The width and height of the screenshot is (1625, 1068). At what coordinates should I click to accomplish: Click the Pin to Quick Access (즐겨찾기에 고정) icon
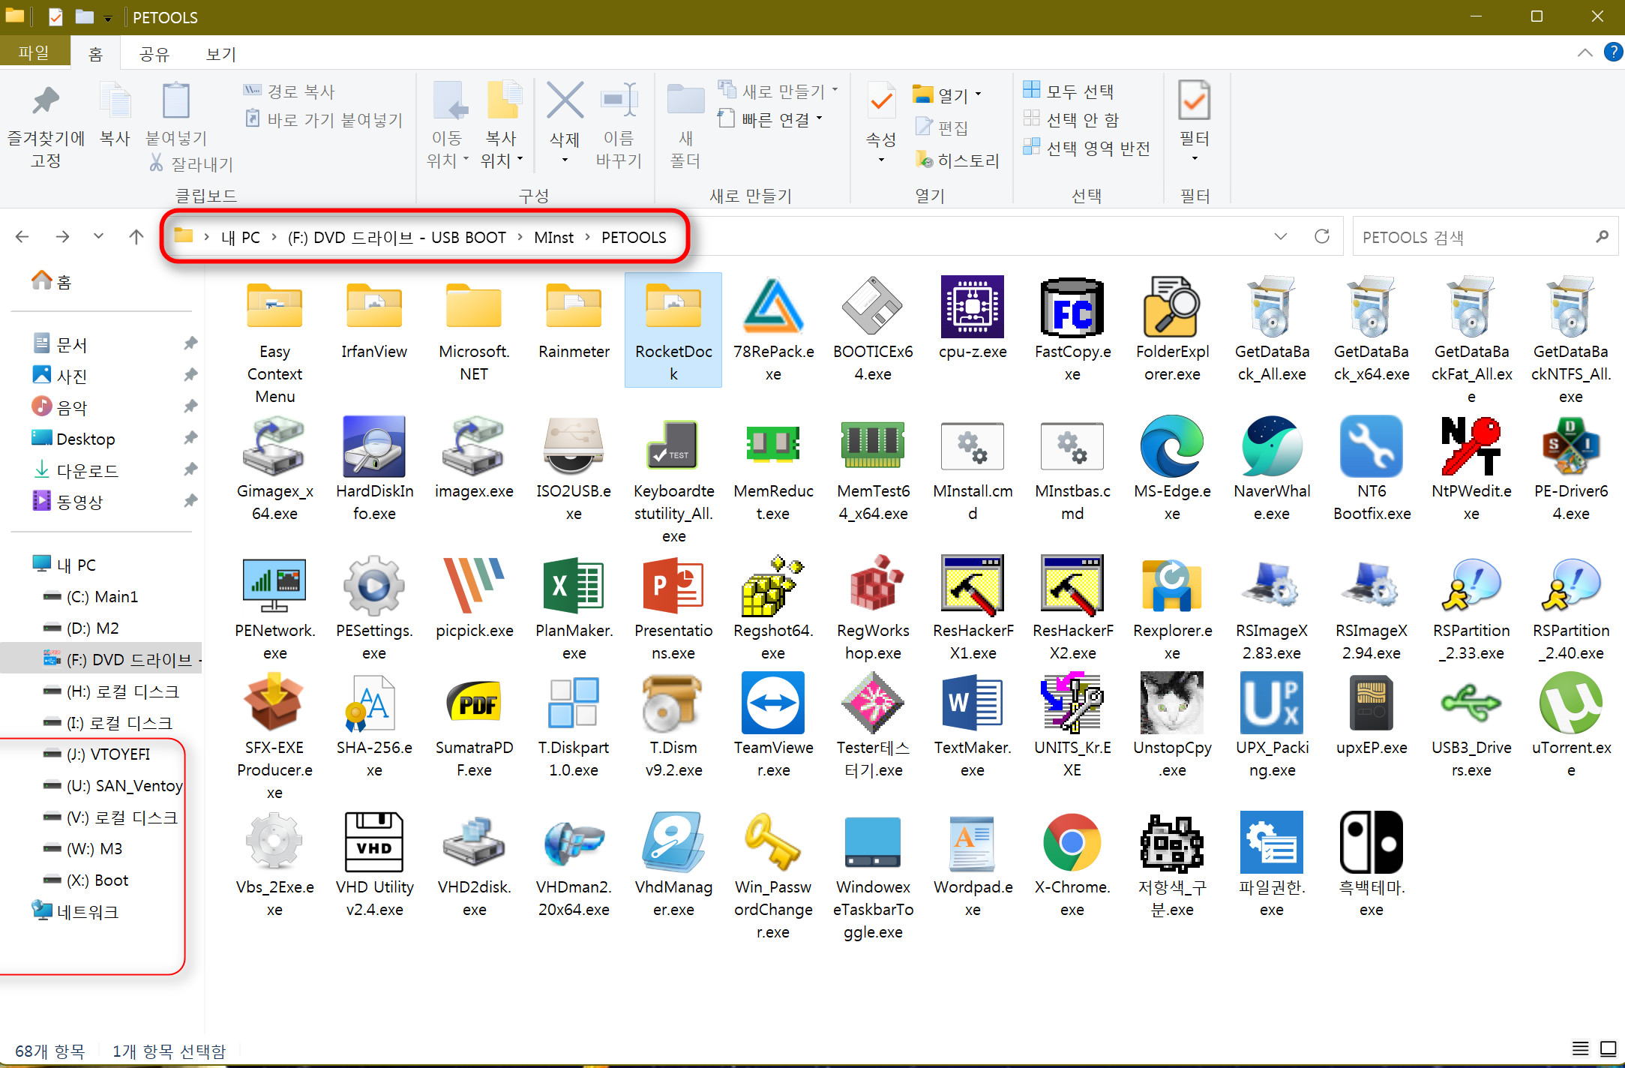point(46,101)
